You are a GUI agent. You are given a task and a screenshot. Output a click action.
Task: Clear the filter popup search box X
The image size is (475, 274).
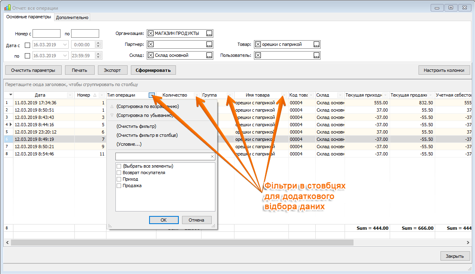click(212, 157)
